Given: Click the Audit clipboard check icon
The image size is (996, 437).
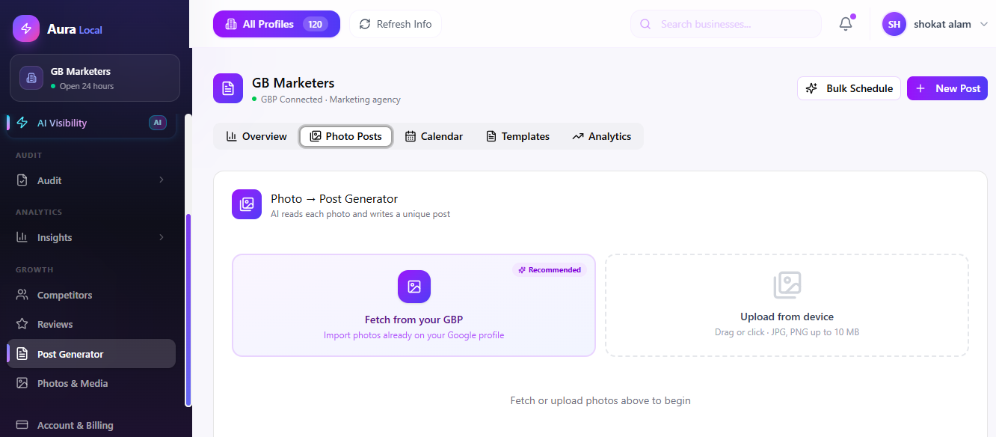Looking at the screenshot, I should click(x=22, y=180).
